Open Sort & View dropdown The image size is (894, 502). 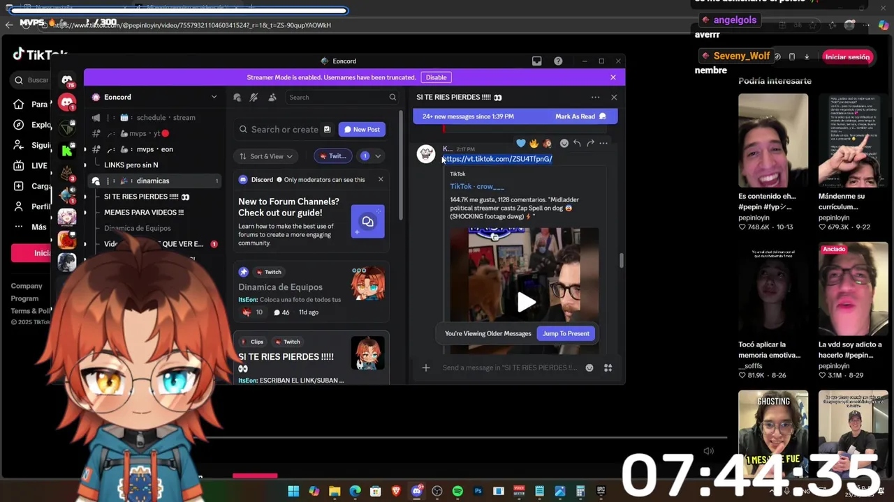266,156
